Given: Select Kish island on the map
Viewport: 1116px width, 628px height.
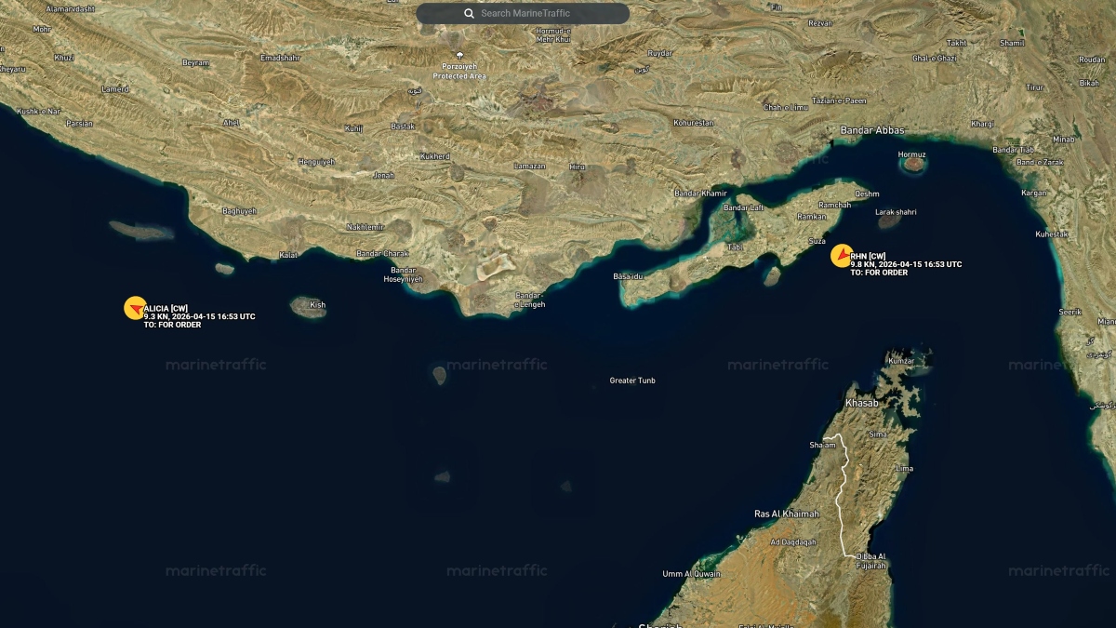Looking at the screenshot, I should tap(307, 307).
